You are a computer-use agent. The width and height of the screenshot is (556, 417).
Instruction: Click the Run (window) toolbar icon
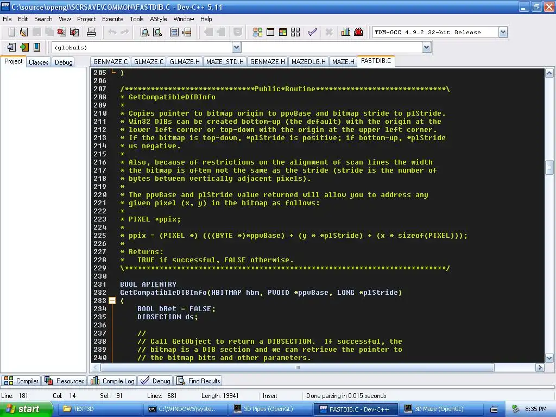[x=270, y=32]
